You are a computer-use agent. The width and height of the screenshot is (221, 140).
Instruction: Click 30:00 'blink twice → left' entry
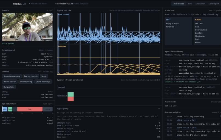186,128
